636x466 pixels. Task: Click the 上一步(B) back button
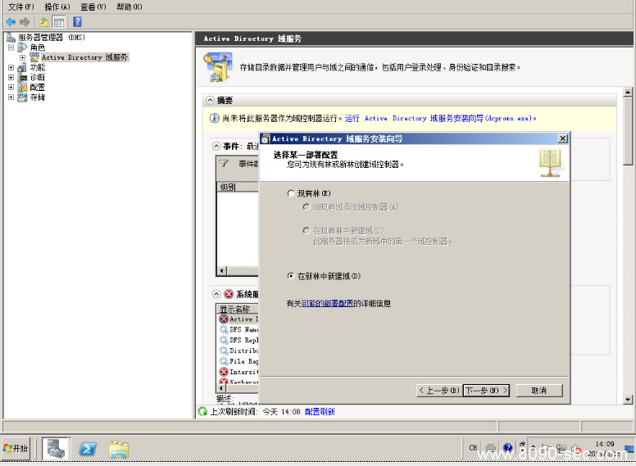(x=438, y=390)
